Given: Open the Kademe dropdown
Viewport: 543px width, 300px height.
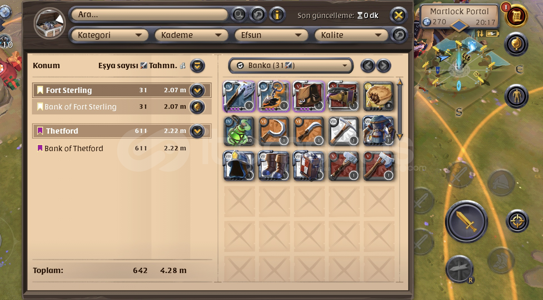Looking at the screenshot, I should [x=191, y=35].
